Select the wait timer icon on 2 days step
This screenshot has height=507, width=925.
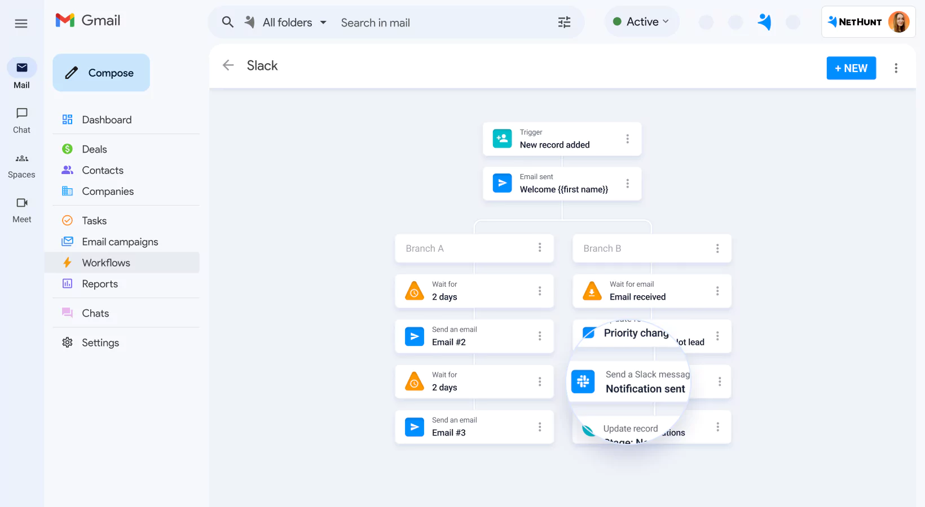[x=414, y=291]
